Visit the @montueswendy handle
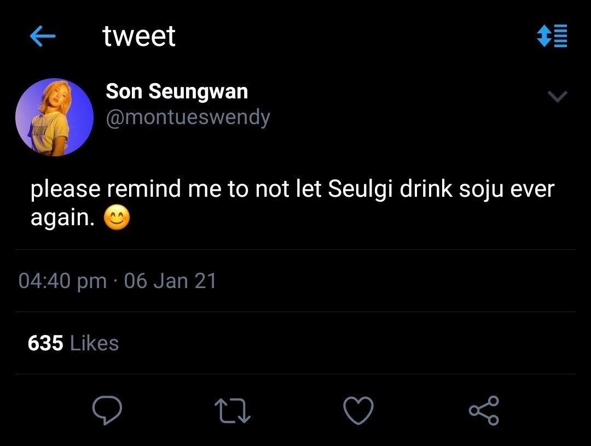 point(188,118)
